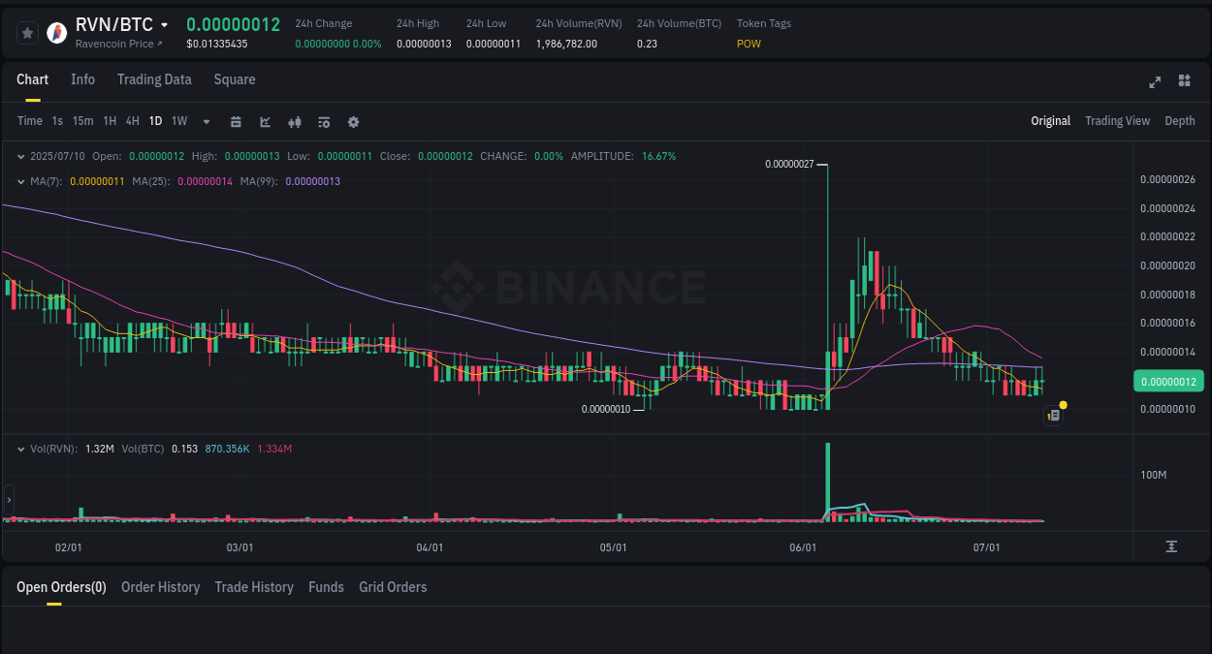The width and height of the screenshot is (1212, 654).
Task: Select the 1W timeframe
Action: click(178, 121)
